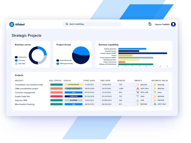Click Medium impact arrow on Merchandise Planning
The height and width of the screenshot is (143, 191).
[138, 104]
